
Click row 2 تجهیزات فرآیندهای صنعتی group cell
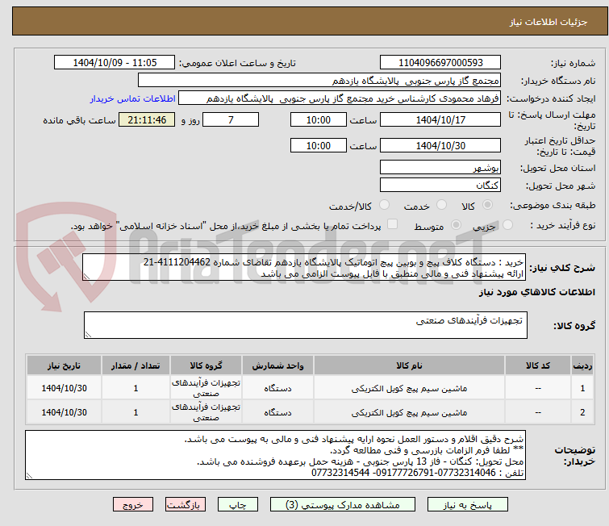pyautogui.click(x=206, y=412)
